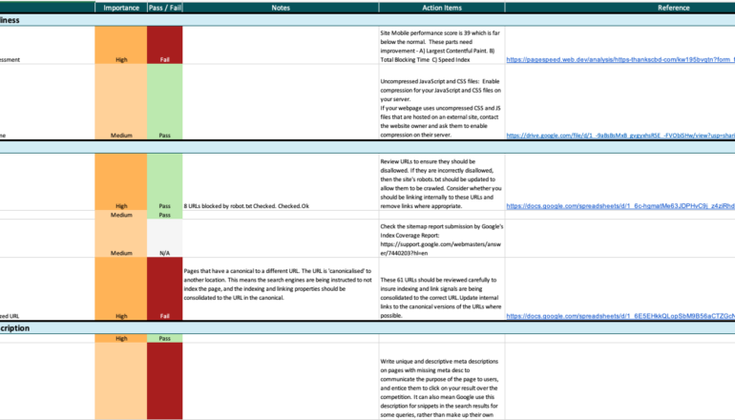This screenshot has height=420, width=735.
Task: Select the Pass / Fail column header
Action: [164, 8]
